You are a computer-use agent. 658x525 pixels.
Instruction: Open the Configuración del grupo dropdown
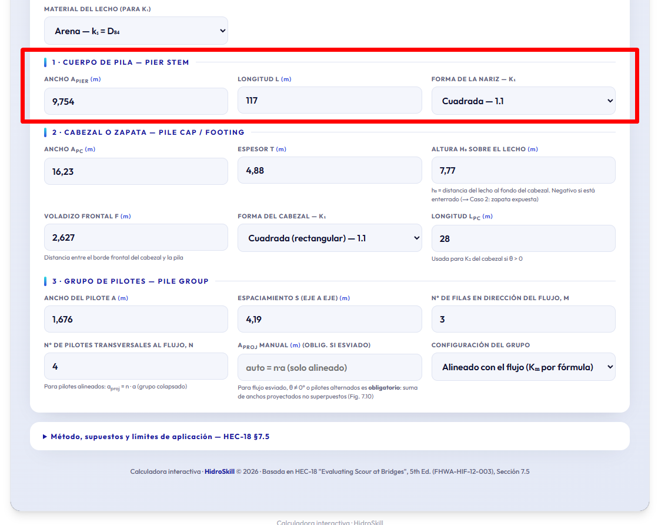(523, 367)
